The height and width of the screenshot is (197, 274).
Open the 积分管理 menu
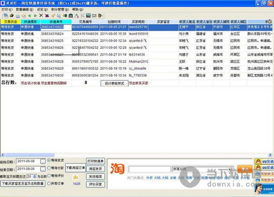pos(60,9)
